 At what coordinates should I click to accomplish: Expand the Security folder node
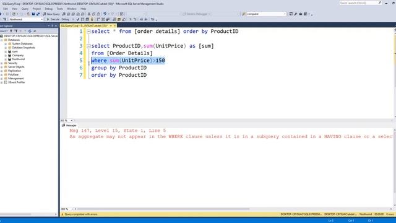pos(2,63)
